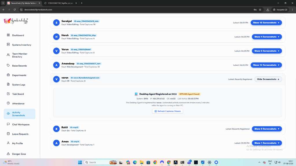Open Windows Start menu on taskbar
Screen dimensions: 296x166
[80, 163]
